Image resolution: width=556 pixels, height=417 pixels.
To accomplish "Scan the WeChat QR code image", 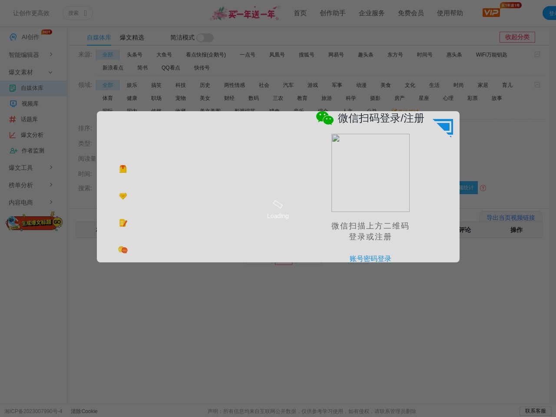I will 370,172.
